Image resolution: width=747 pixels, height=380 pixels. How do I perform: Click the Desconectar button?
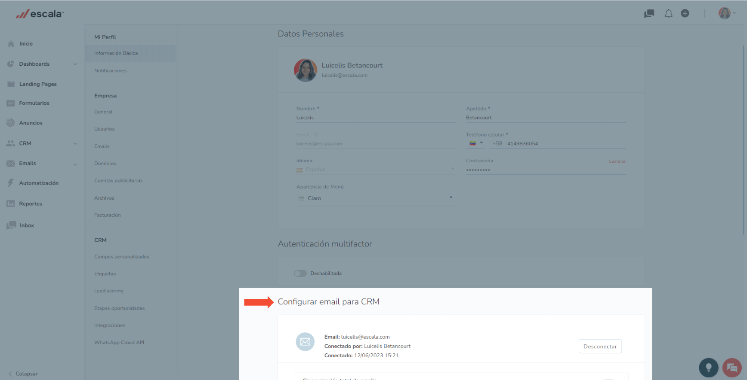pyautogui.click(x=600, y=347)
